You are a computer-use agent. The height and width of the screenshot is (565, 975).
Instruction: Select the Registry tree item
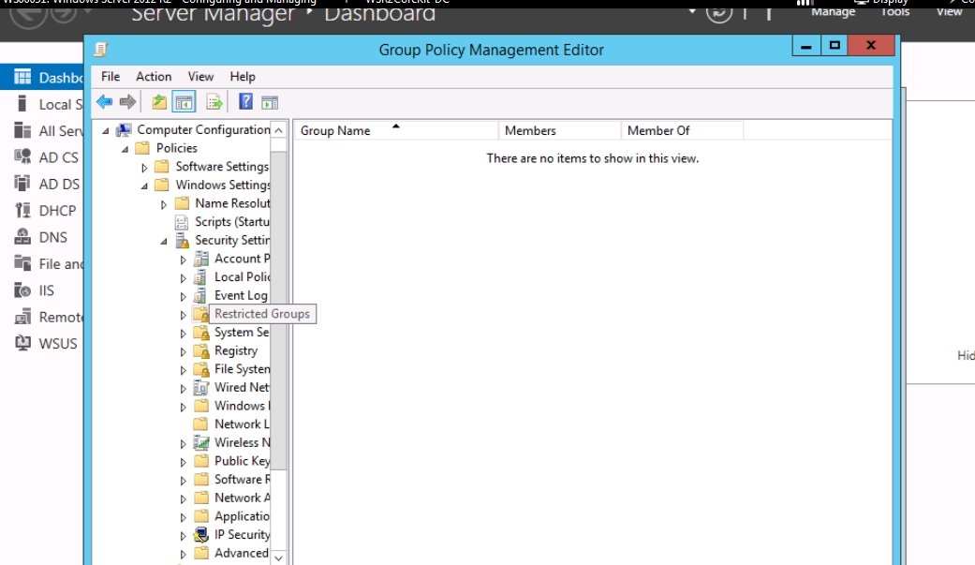click(x=235, y=350)
